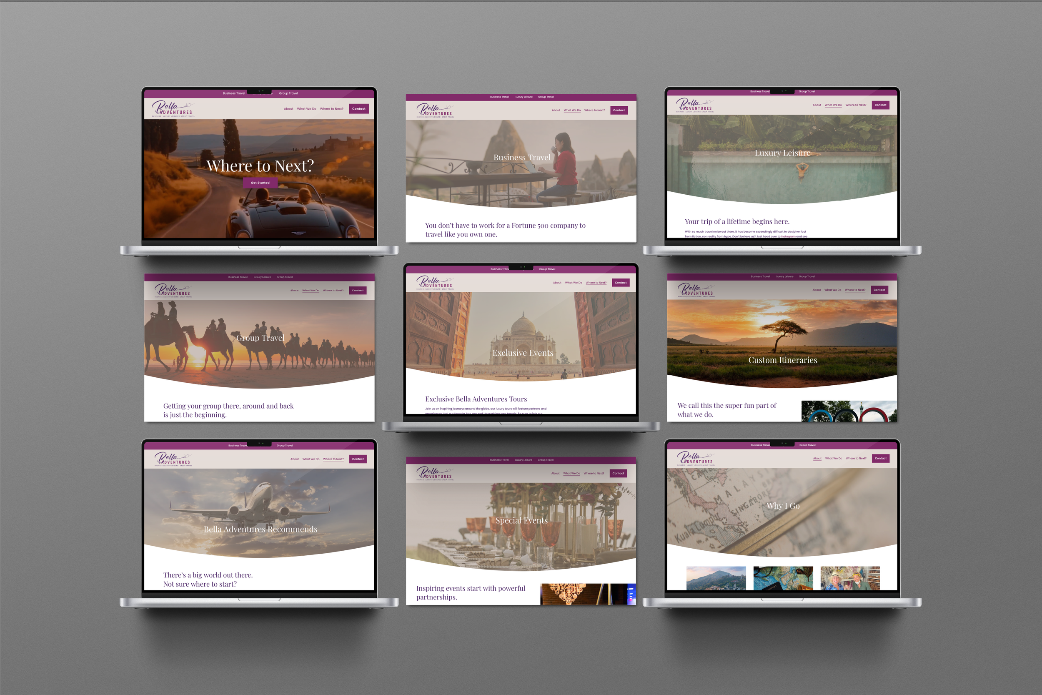Image resolution: width=1042 pixels, height=695 pixels.
Task: Click the Get Started button under Where to Next?
Action: tap(260, 183)
